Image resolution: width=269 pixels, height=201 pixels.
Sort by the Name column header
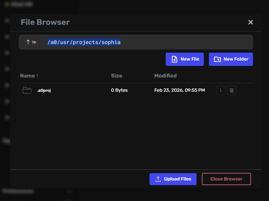coord(27,76)
